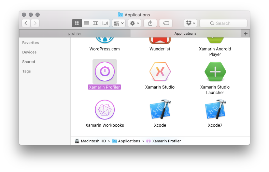The width and height of the screenshot is (269, 172).
Task: Click Macintosh HD in the path bar
Action: tap(90, 141)
